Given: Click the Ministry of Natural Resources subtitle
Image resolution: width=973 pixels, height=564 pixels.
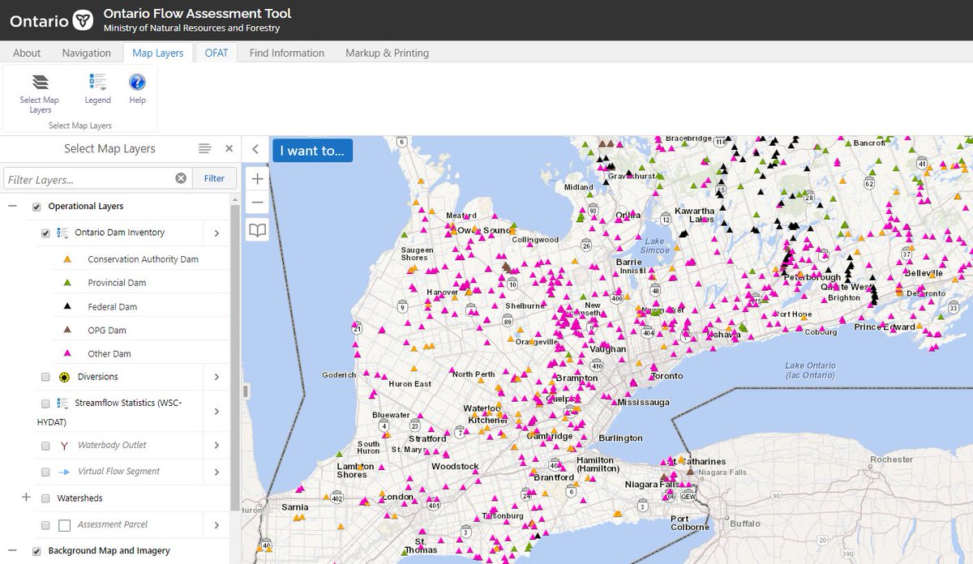Looking at the screenshot, I should 191,28.
